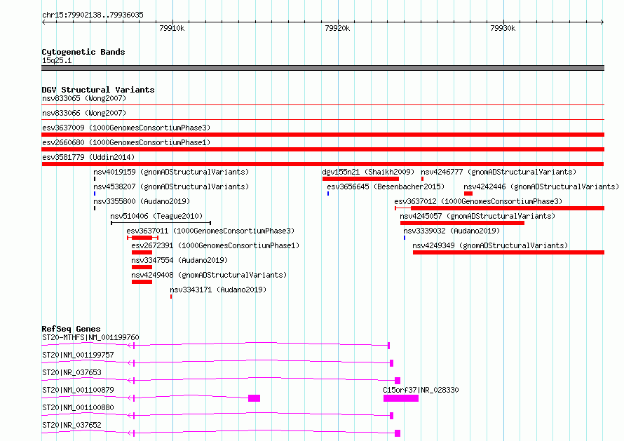Click the Cytogenetic Bands track title
This screenshot has width=624, height=441.
click(x=83, y=52)
